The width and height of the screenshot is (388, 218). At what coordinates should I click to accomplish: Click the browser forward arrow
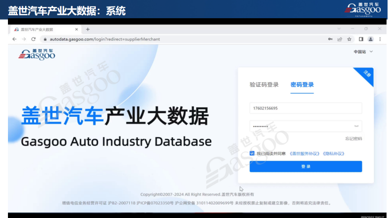coord(24,39)
